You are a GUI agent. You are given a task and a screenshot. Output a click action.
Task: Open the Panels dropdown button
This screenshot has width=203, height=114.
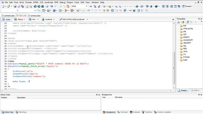[187, 6]
